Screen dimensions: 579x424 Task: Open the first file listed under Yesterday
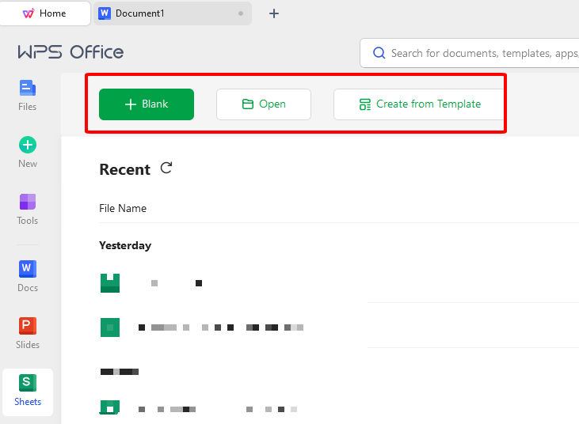coord(151,283)
